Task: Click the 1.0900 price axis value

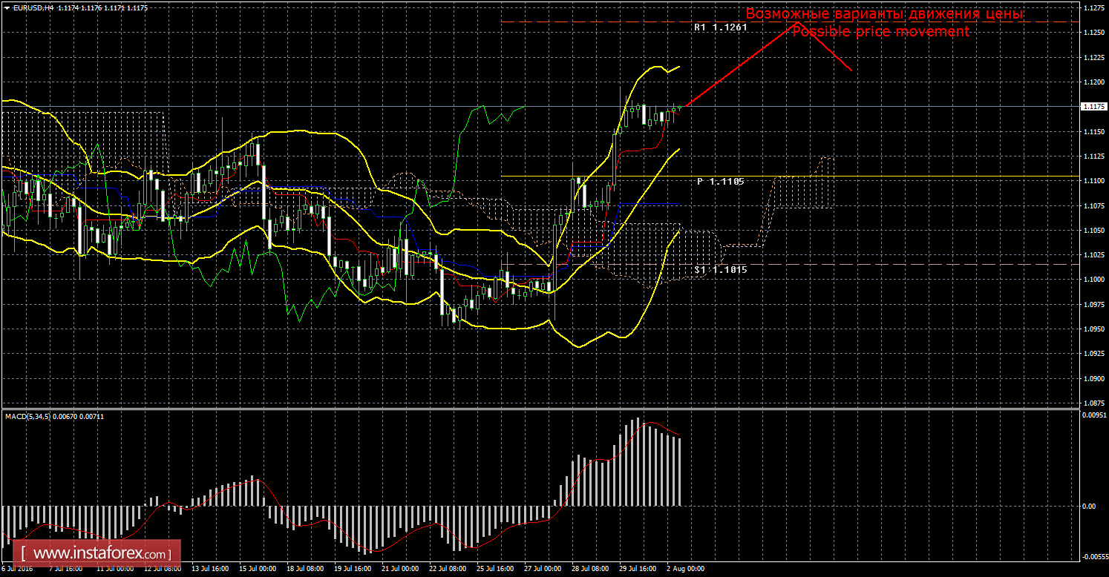Action: click(x=1094, y=378)
